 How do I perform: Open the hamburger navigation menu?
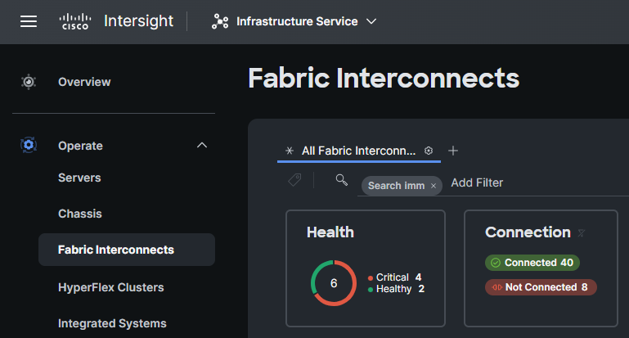pyautogui.click(x=29, y=21)
